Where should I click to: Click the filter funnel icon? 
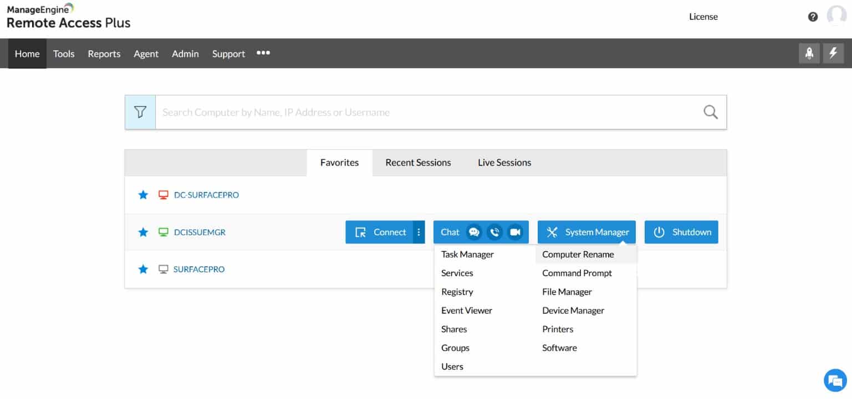pyautogui.click(x=140, y=112)
